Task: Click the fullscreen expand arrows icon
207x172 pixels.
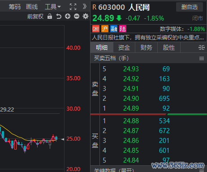Action: tap(73, 7)
